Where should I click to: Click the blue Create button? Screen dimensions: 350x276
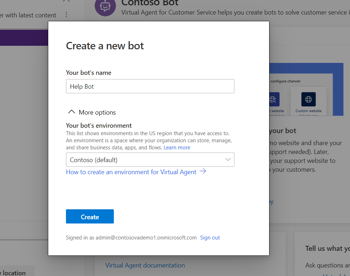(90, 216)
